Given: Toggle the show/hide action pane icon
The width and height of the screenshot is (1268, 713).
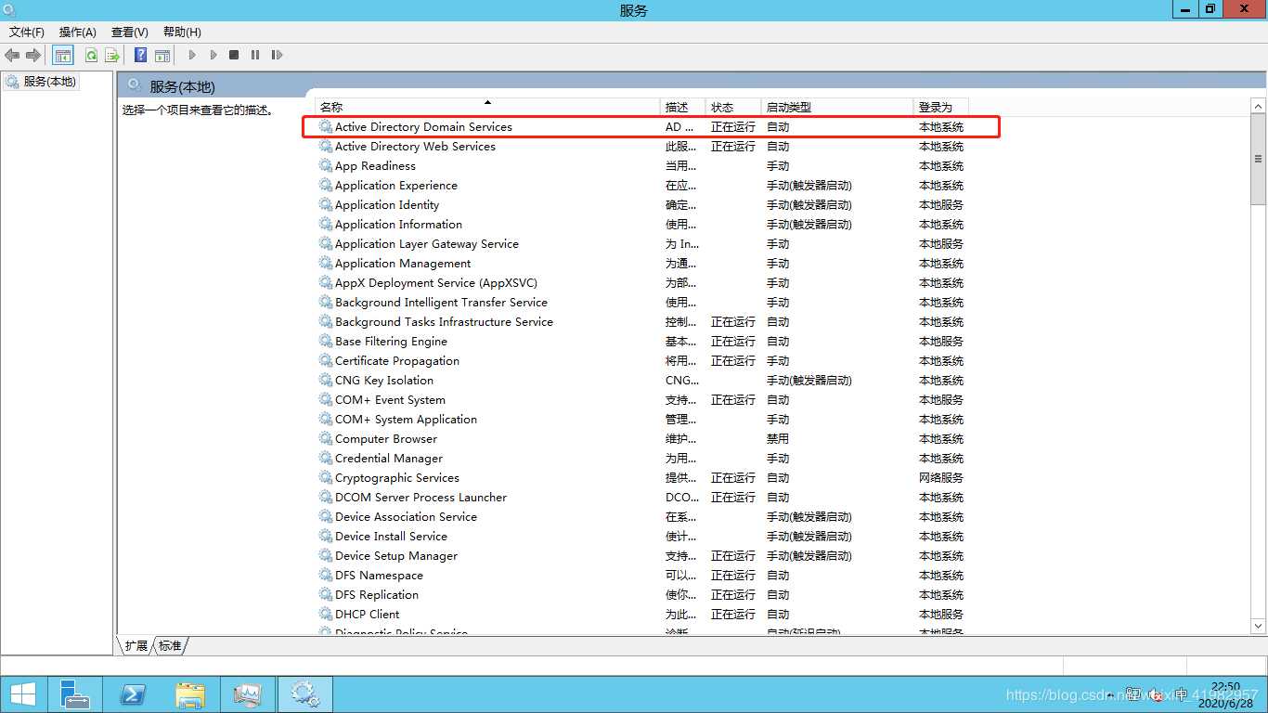Looking at the screenshot, I should (162, 56).
